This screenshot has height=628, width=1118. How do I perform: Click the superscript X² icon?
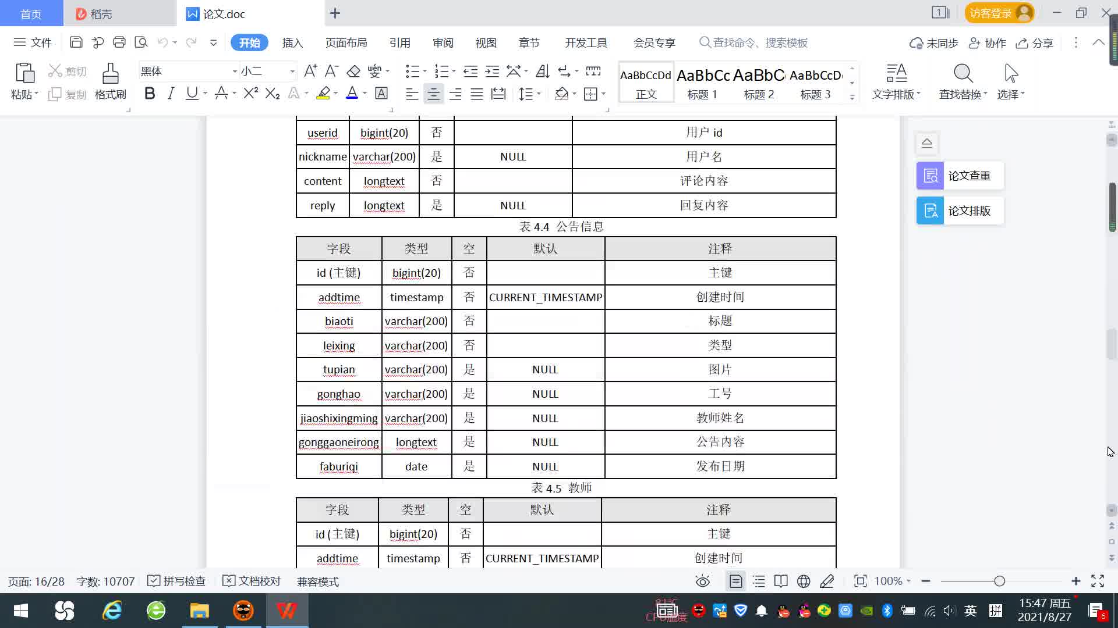(250, 94)
